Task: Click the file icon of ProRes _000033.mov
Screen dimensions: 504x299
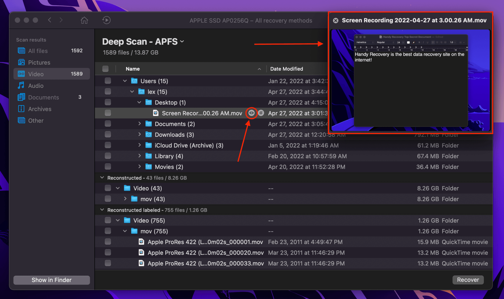Action: (141, 263)
